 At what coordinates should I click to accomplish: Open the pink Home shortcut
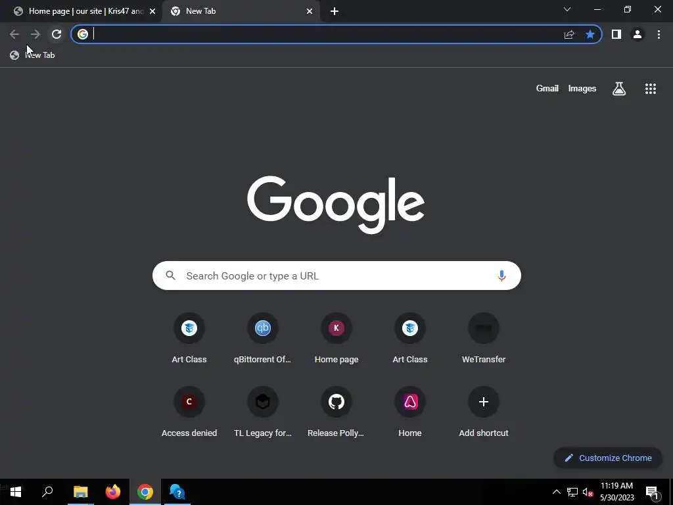pos(410,412)
